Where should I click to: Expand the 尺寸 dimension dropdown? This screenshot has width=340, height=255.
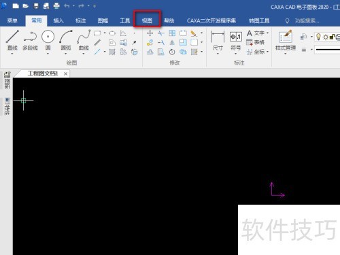tap(218, 54)
